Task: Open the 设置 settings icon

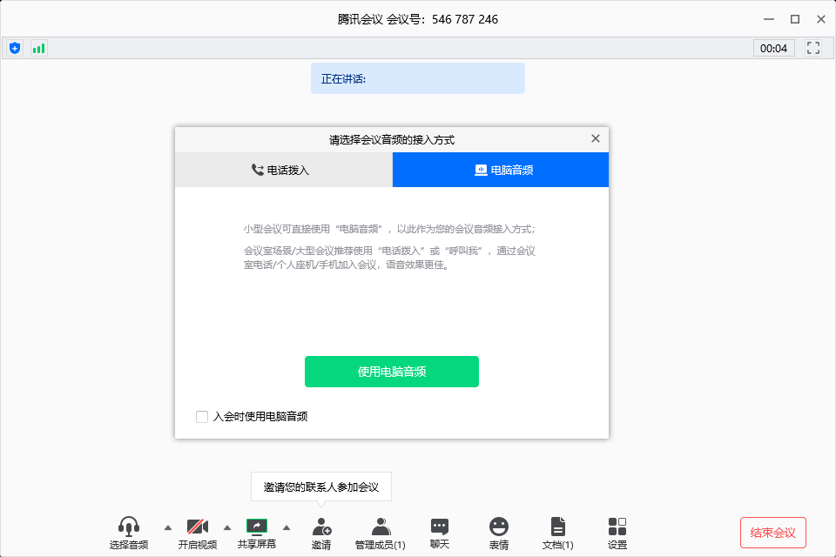Action: (x=617, y=533)
